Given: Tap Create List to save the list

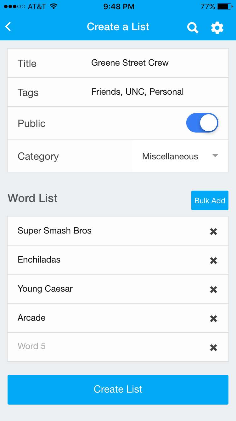Looking at the screenshot, I should [x=118, y=389].
